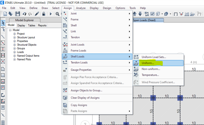This screenshot has height=125, width=204.
Task: Switch to the Tables tab in Model Explorer
Action: point(31,25)
